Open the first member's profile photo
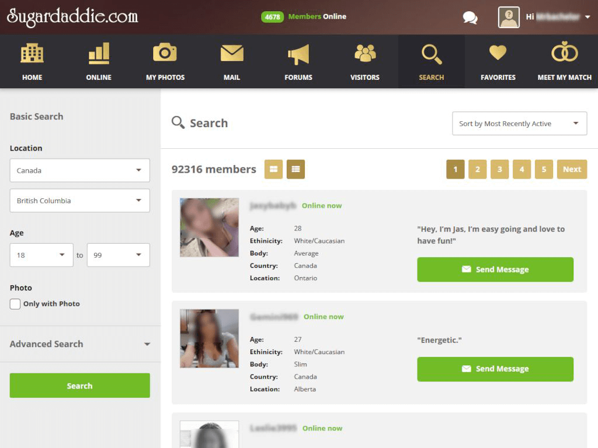The height and width of the screenshot is (448, 598). 210,228
